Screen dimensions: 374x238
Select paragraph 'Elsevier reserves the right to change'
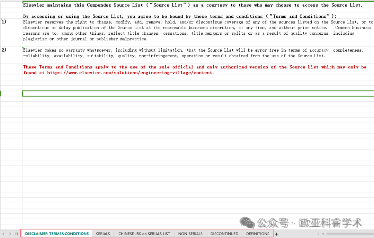coord(198,30)
